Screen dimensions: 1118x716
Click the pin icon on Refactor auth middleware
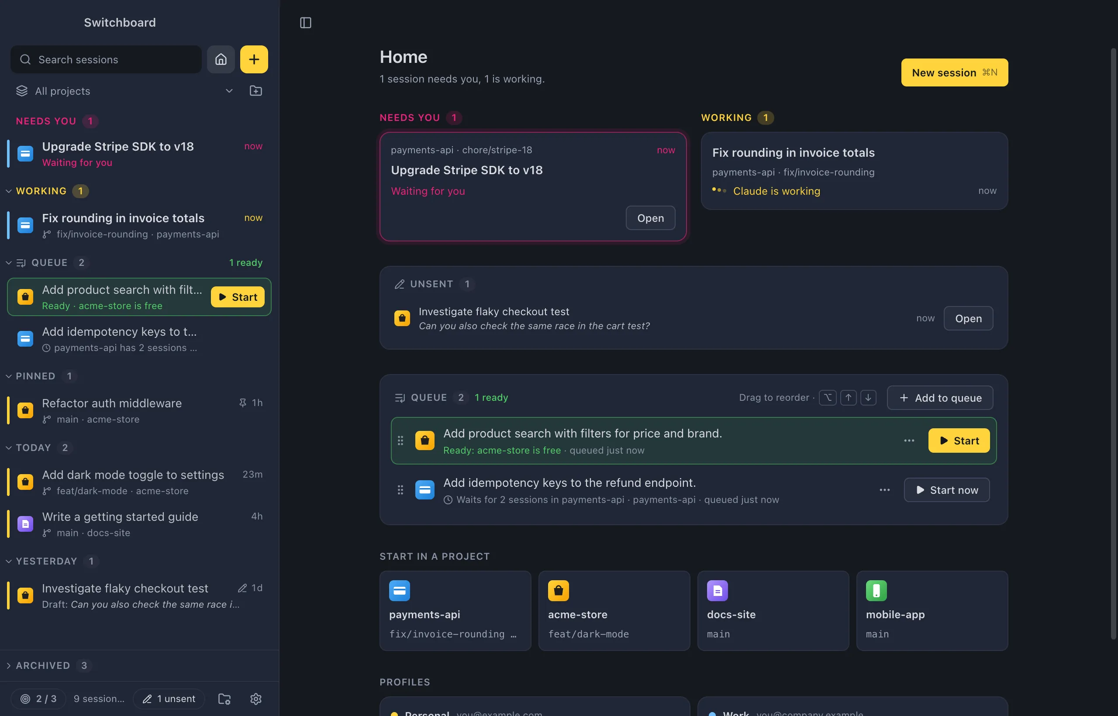click(x=242, y=403)
